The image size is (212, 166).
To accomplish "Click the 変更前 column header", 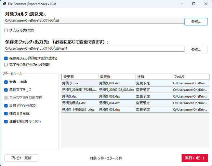I will [x=80, y=77].
